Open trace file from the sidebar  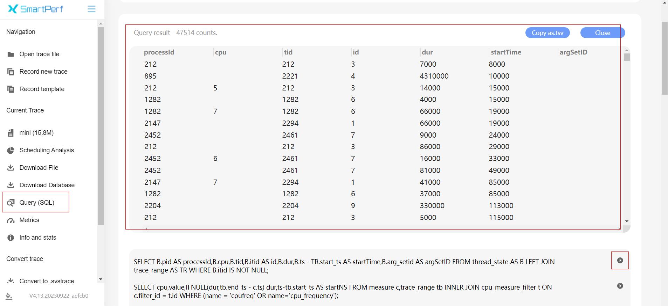(x=39, y=54)
